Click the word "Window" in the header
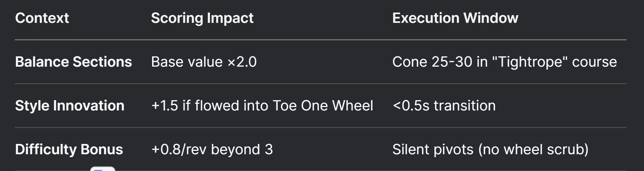Image resolution: width=644 pixels, height=171 pixels. 491,18
